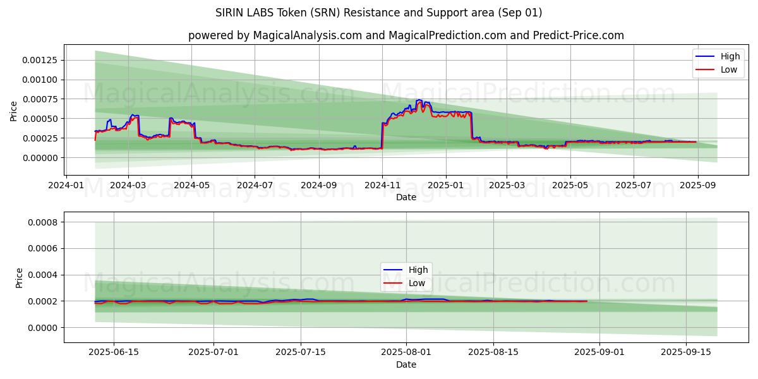Click the 2025-09-15 date tick label
The image size is (758, 379).
[686, 352]
